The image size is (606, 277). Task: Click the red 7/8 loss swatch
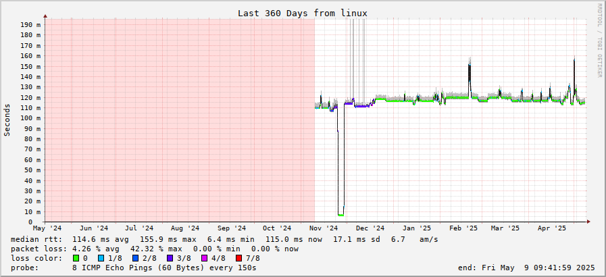point(238,258)
